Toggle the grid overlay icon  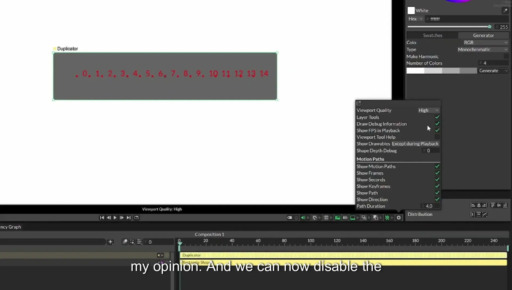click(x=326, y=218)
